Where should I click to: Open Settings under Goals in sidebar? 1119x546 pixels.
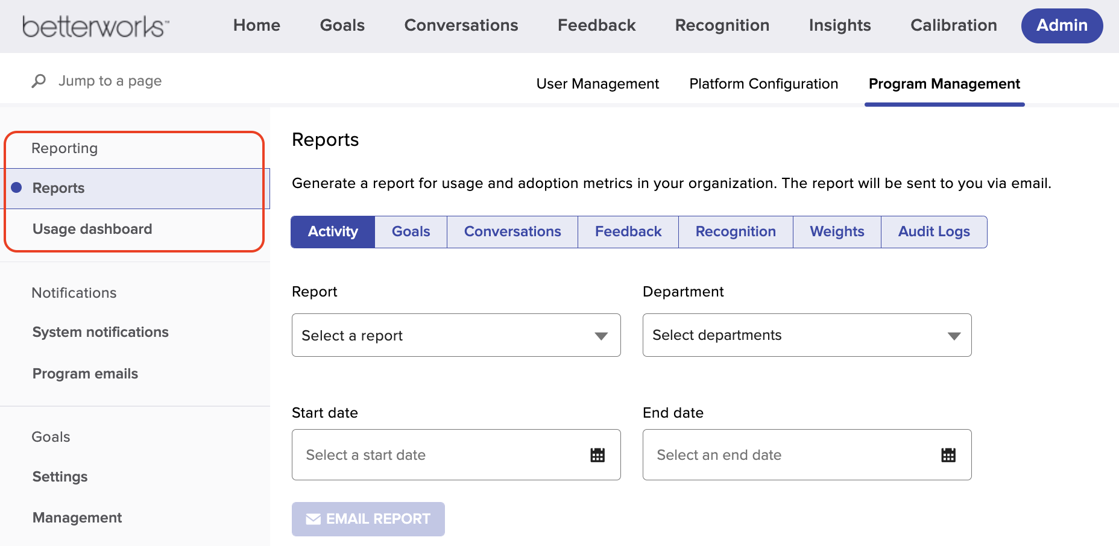pyautogui.click(x=60, y=477)
